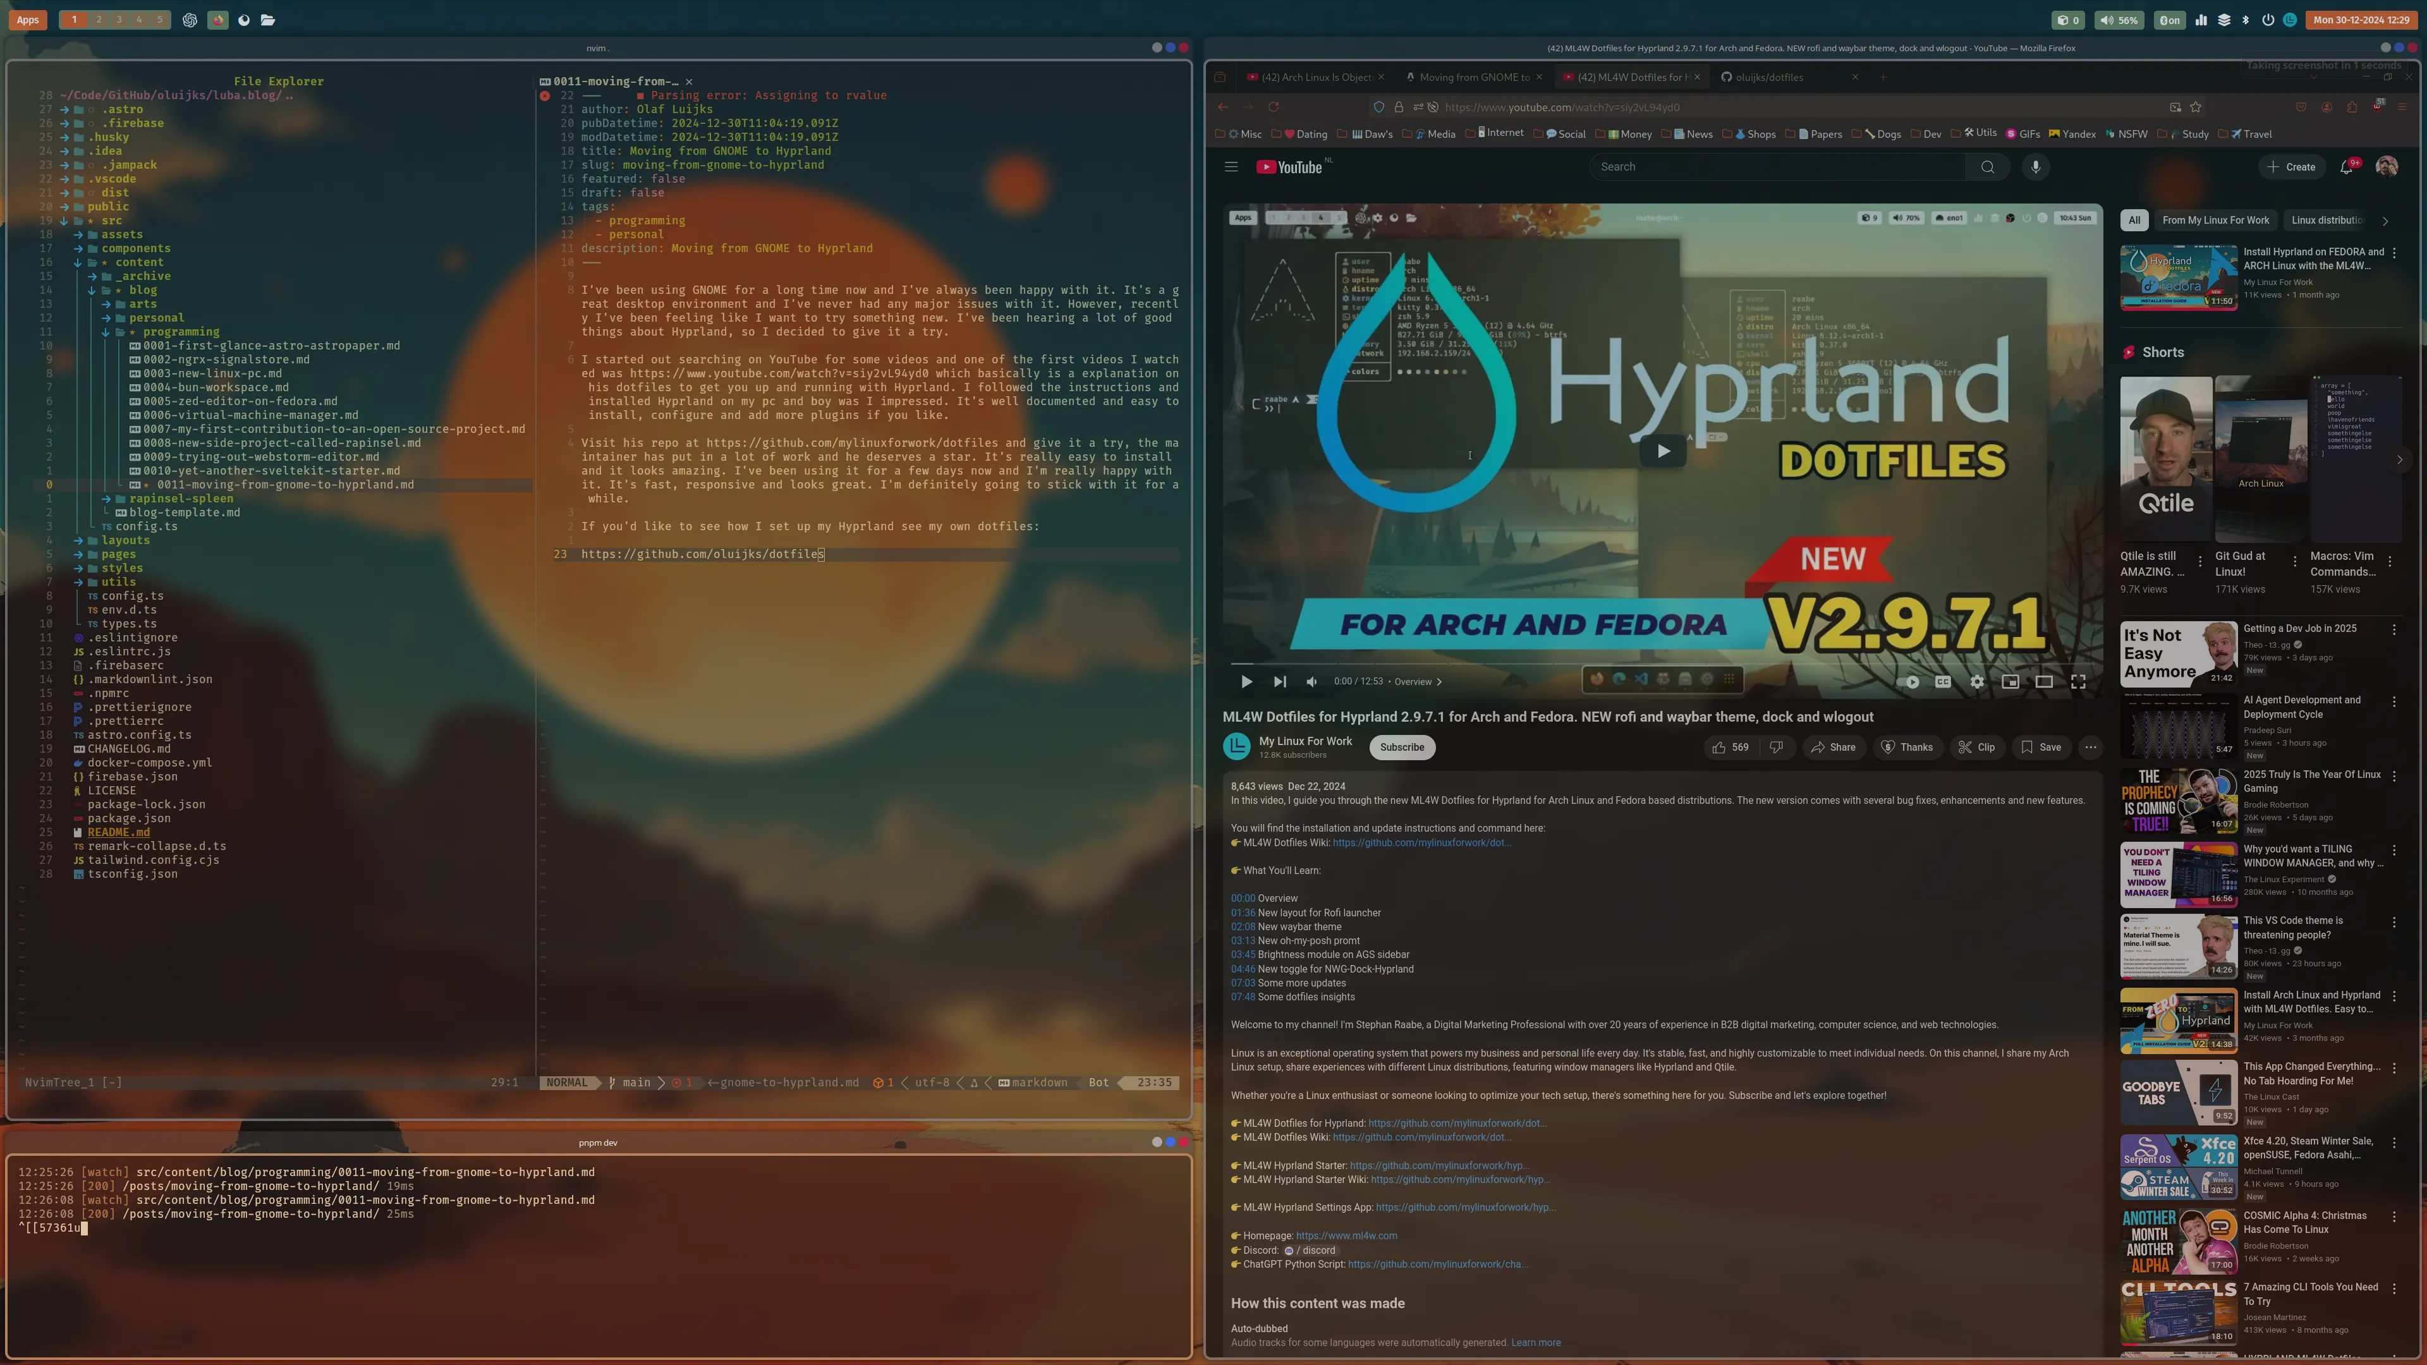
Task: Open options for 'AI Agent Development' video
Action: click(x=2394, y=702)
